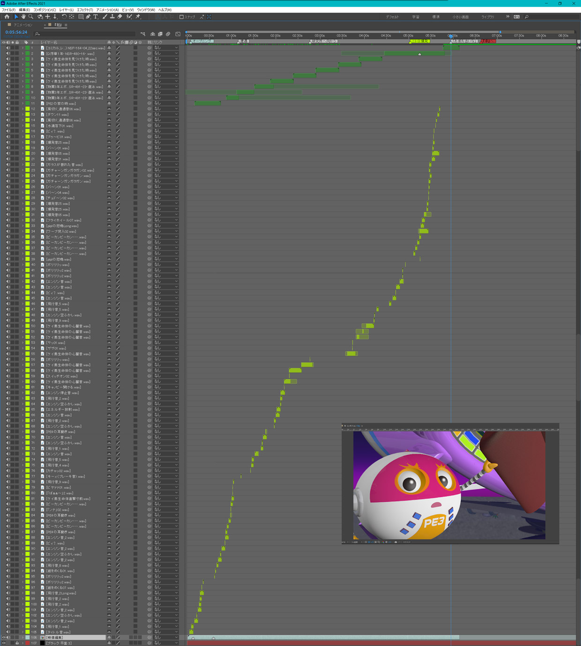Select the Hand tool in toolbar
The width and height of the screenshot is (581, 646).
coord(23,17)
